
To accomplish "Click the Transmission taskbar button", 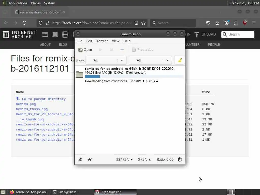I will pyautogui.click(x=115, y=192).
